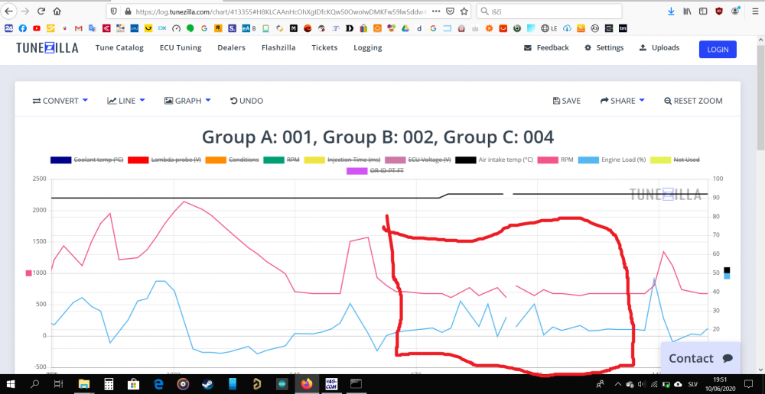This screenshot has width=765, height=394.
Task: Hide Air intake temp series in legend
Action: click(494, 160)
